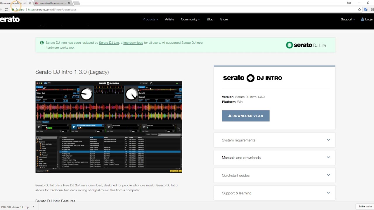Image resolution: width=374 pixels, height=210 pixels.
Task: Open the DDJ-SB2 driver zip download
Action: pos(15,207)
